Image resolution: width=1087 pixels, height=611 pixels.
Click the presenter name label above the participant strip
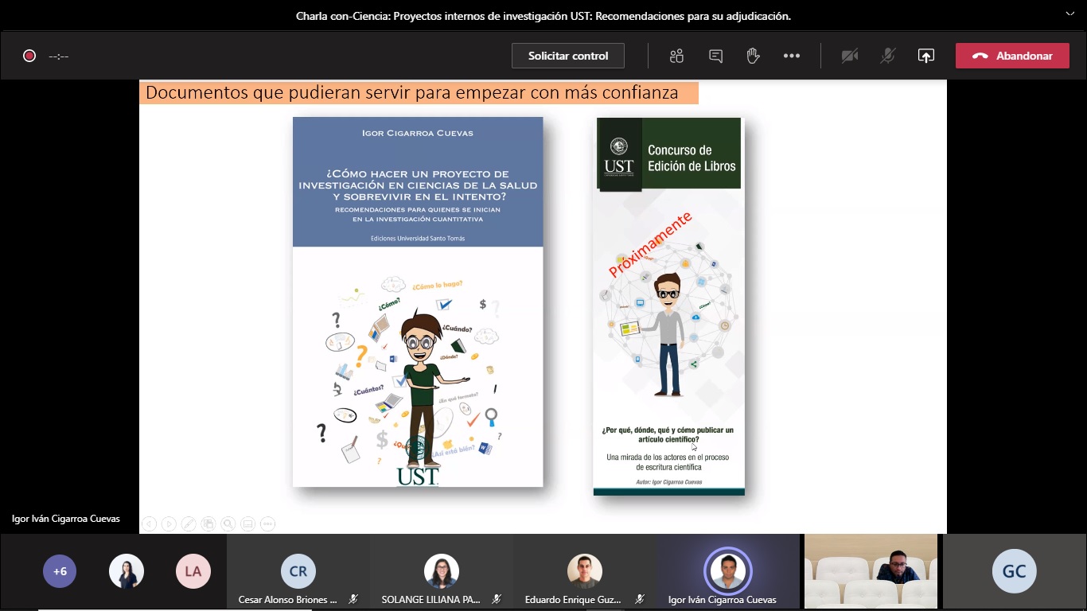[66, 519]
